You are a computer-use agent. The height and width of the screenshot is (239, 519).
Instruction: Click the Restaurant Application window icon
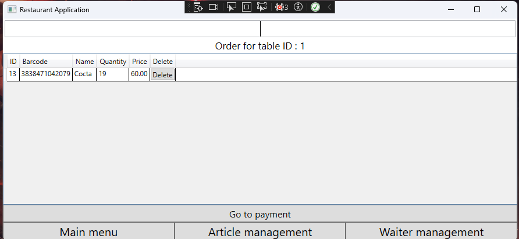(12, 10)
